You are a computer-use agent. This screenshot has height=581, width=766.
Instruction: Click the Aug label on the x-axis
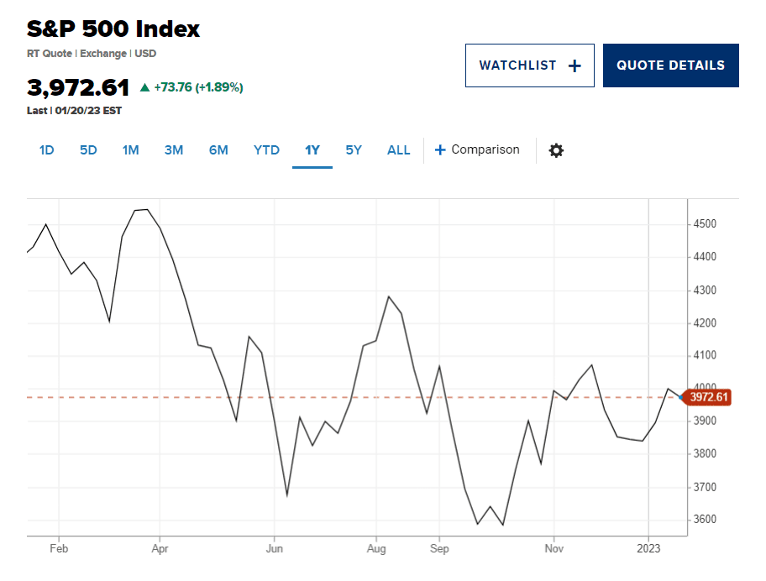pyautogui.click(x=376, y=549)
